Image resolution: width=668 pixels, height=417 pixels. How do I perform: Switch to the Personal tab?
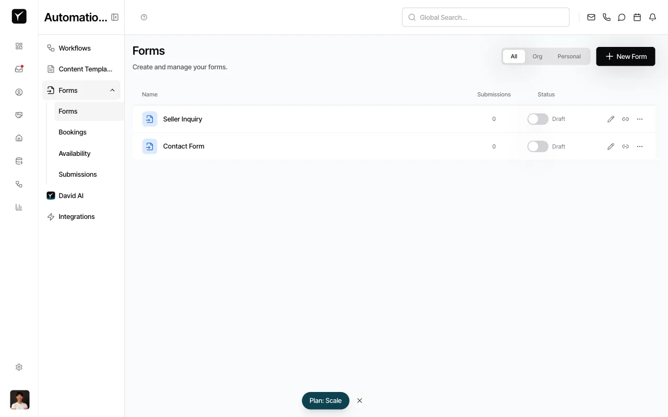click(x=569, y=56)
